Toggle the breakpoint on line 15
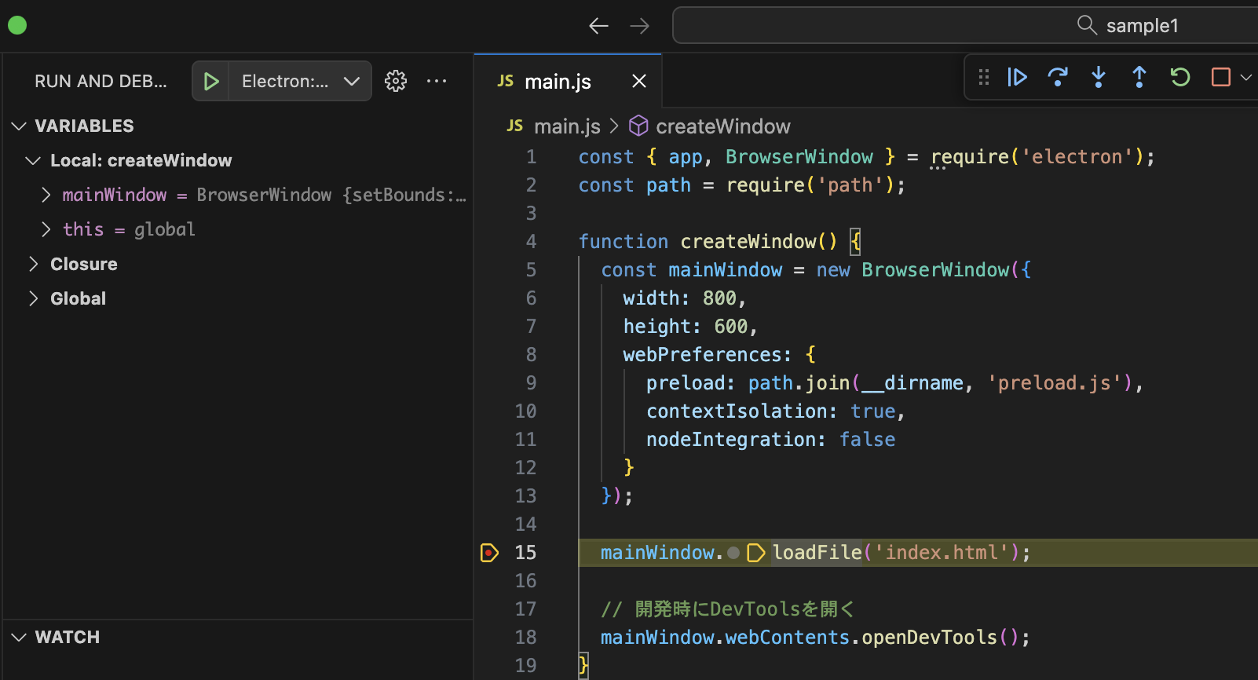This screenshot has width=1258, height=680. pyautogui.click(x=489, y=553)
